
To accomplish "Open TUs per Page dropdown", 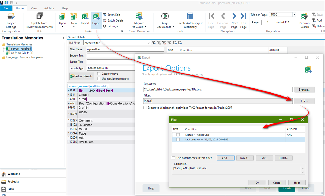I will [x=294, y=15].
